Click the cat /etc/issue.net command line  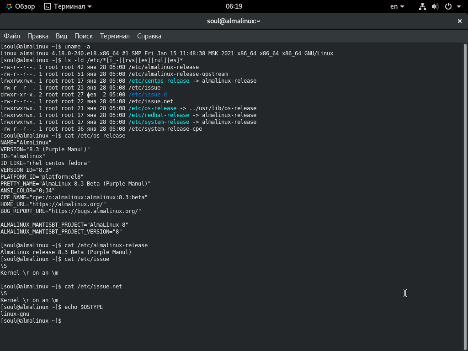point(61,287)
